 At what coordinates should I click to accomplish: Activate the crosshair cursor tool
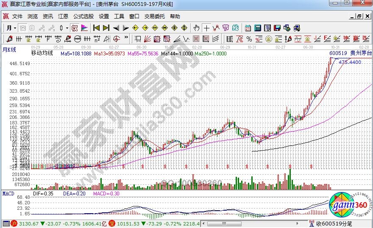[x=206, y=28]
